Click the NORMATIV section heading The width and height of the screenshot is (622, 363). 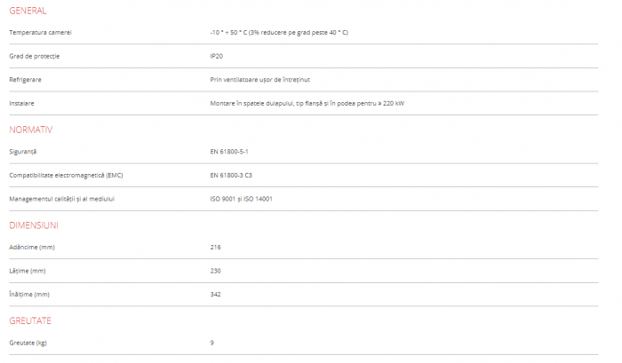31,130
